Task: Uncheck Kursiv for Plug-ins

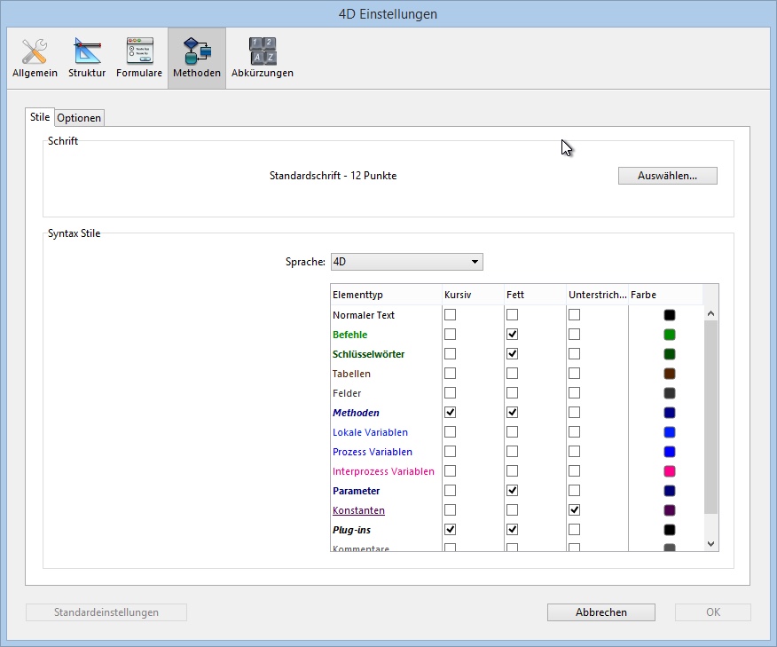Action: 451,530
